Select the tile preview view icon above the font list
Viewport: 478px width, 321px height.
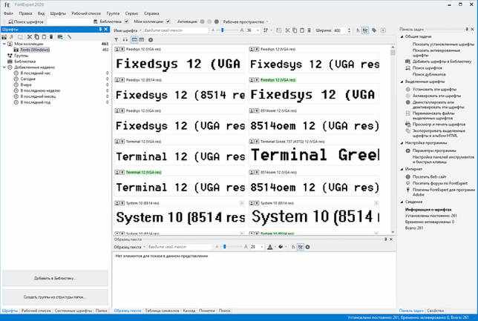134,39
